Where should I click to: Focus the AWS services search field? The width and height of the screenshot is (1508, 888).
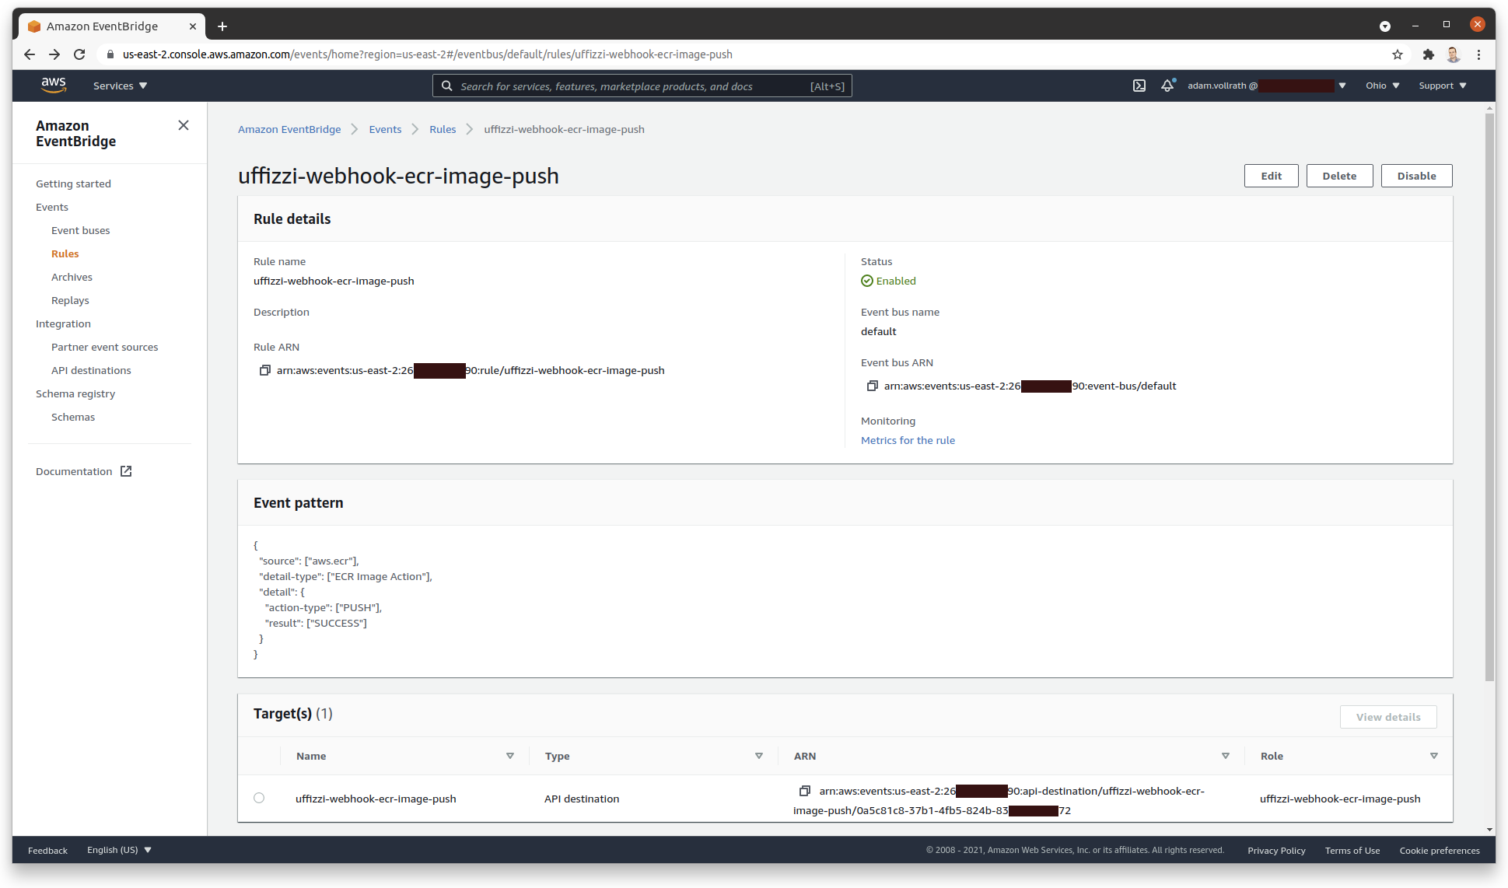[630, 86]
